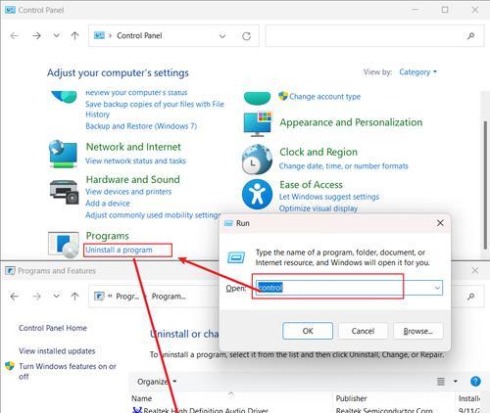Open View devices and printers
This screenshot has height=413, width=490.
(x=128, y=192)
